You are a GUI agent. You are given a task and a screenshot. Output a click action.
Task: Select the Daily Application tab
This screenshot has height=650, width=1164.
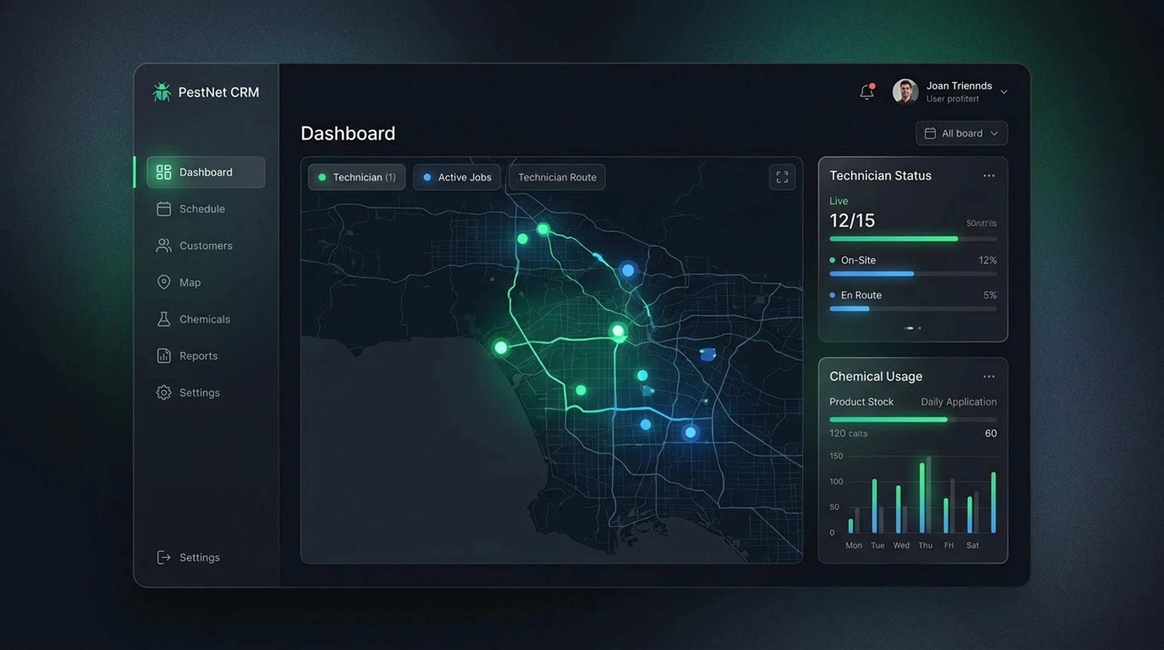[x=959, y=402]
